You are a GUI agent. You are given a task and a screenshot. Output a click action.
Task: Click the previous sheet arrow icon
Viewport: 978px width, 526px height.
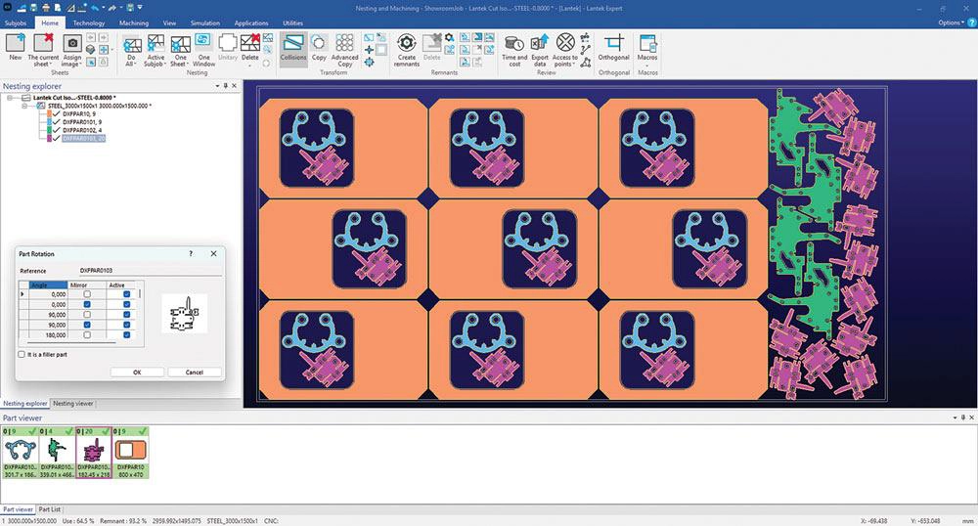[91, 38]
